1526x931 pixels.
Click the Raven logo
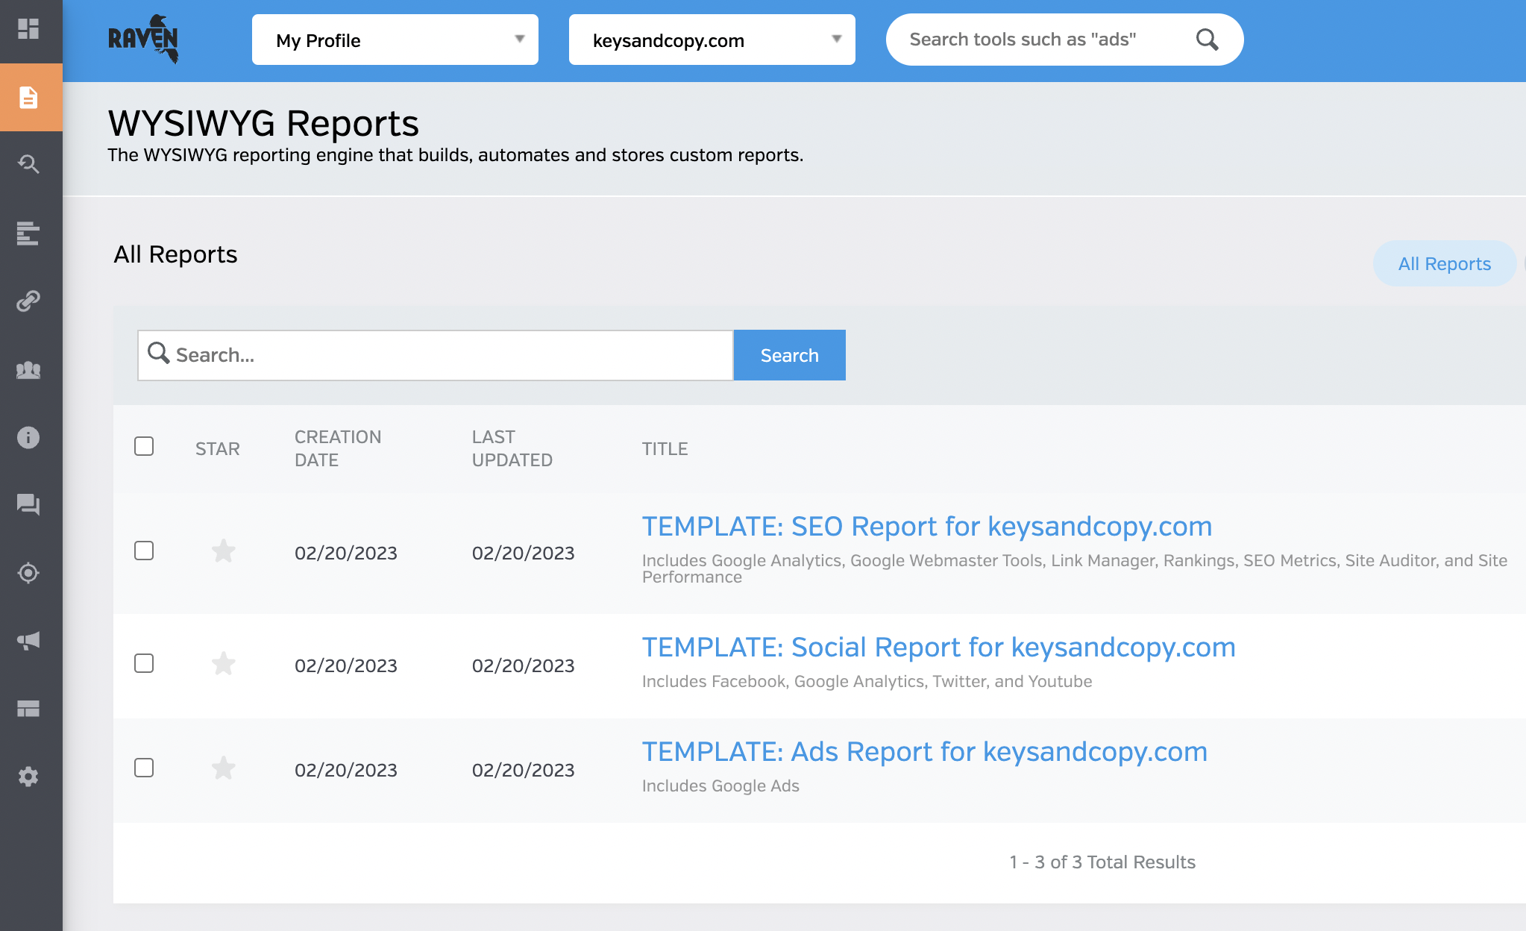(143, 39)
